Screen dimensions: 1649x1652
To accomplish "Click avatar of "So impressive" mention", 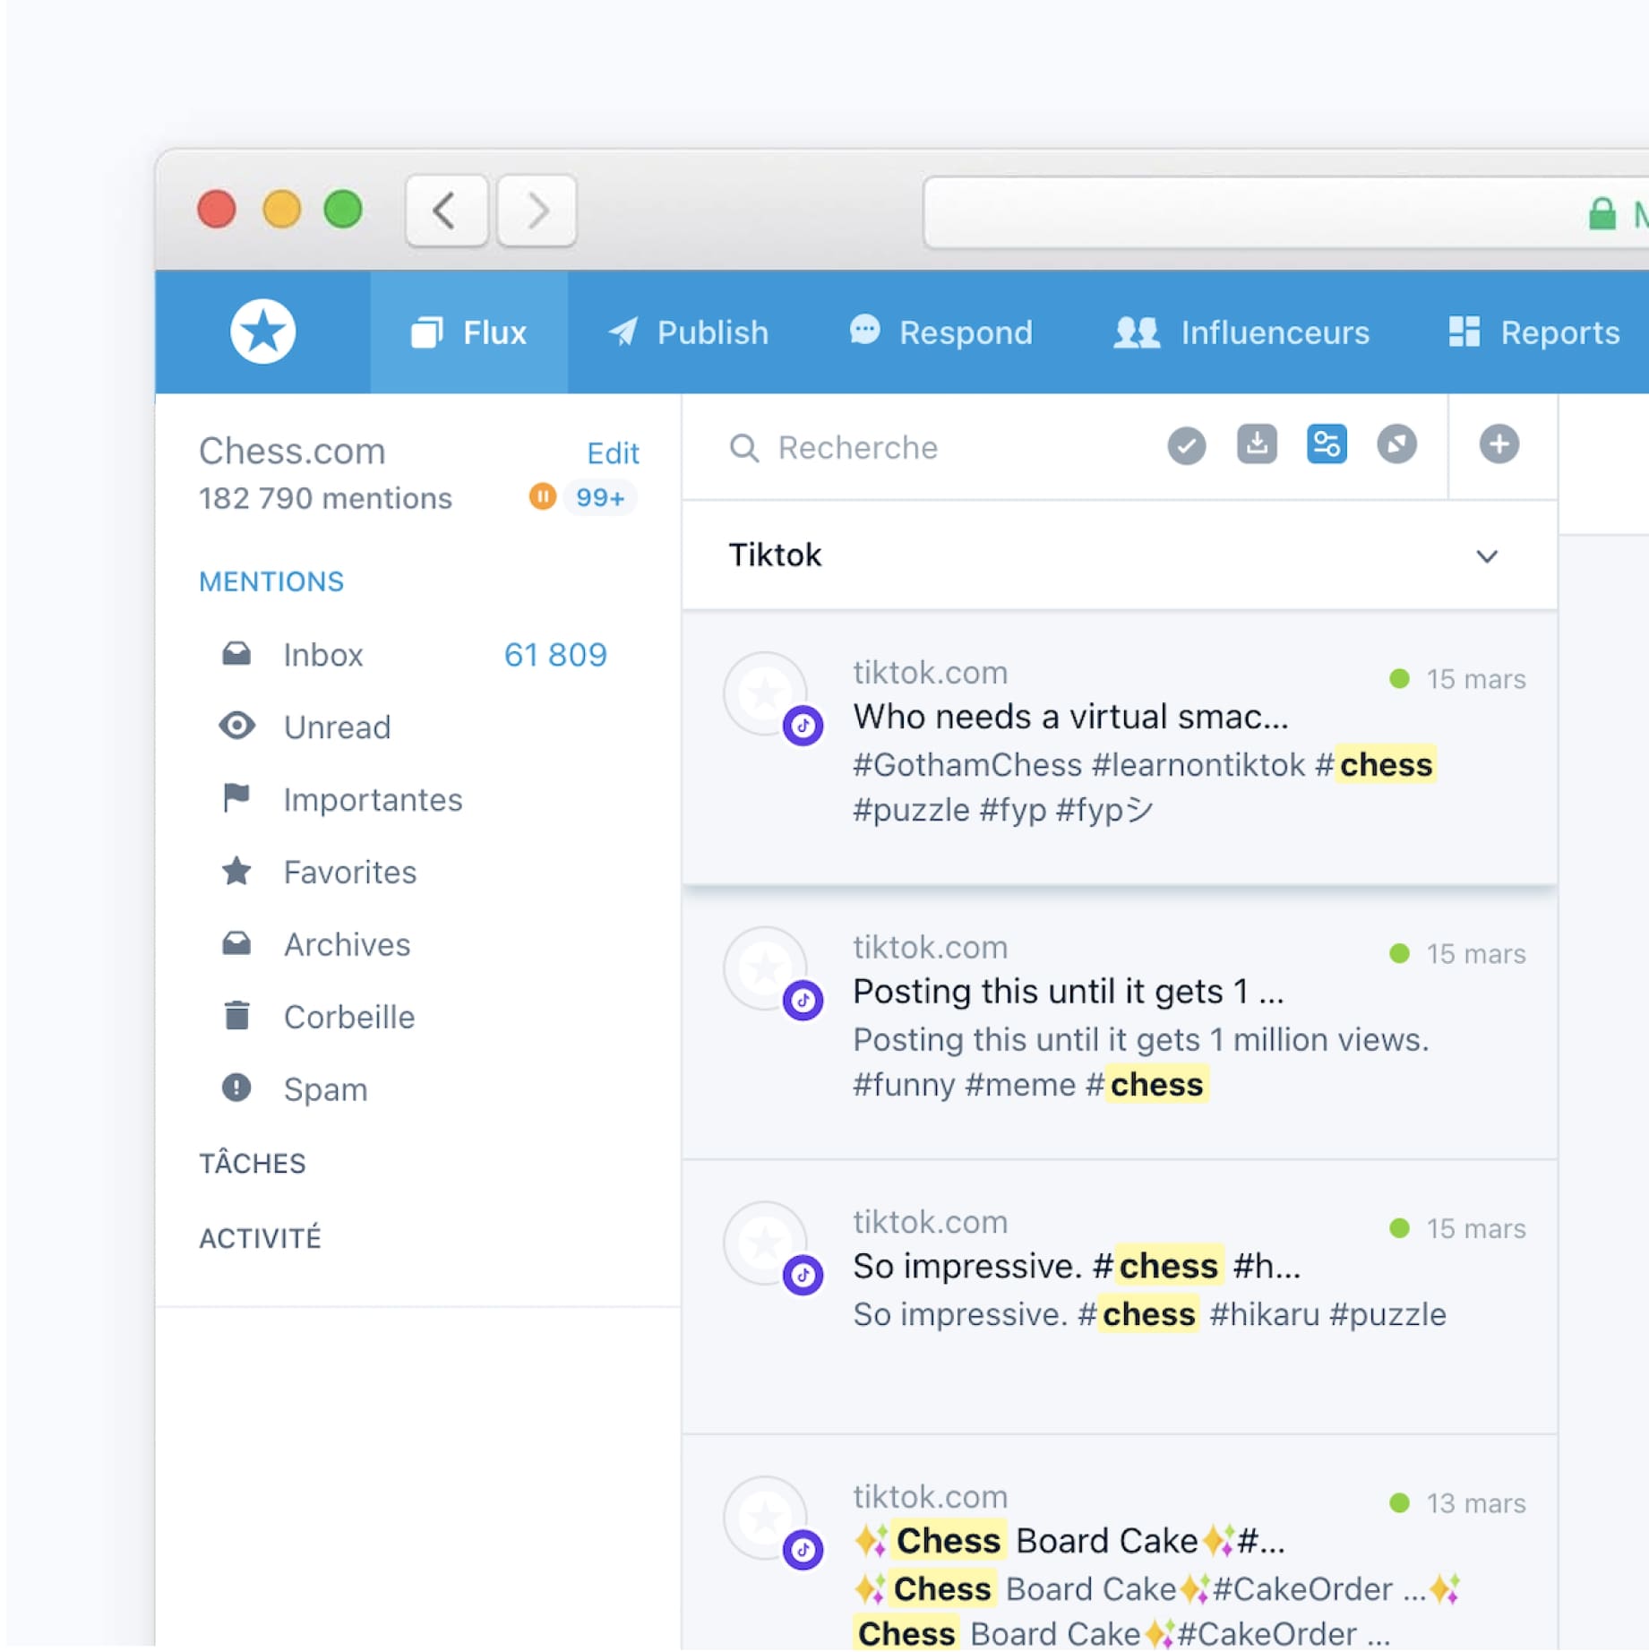I will point(765,1243).
